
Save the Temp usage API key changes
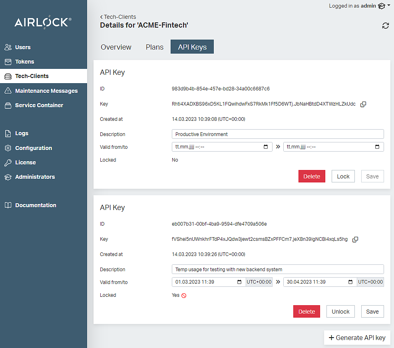click(x=372, y=312)
